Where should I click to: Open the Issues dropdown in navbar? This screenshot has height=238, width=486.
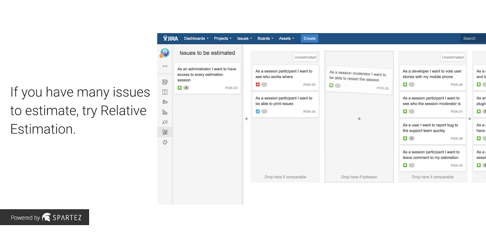(245, 39)
